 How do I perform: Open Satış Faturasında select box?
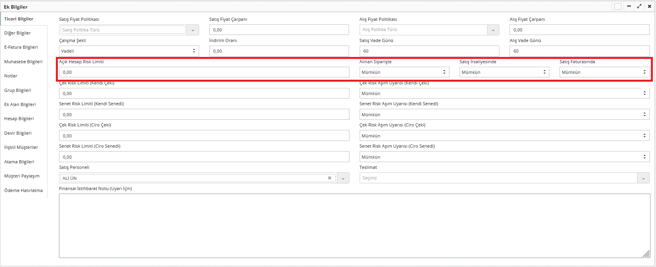604,72
